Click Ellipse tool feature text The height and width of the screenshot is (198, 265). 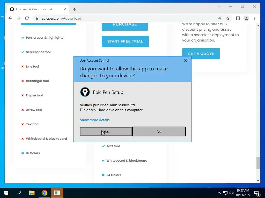[x=34, y=95]
